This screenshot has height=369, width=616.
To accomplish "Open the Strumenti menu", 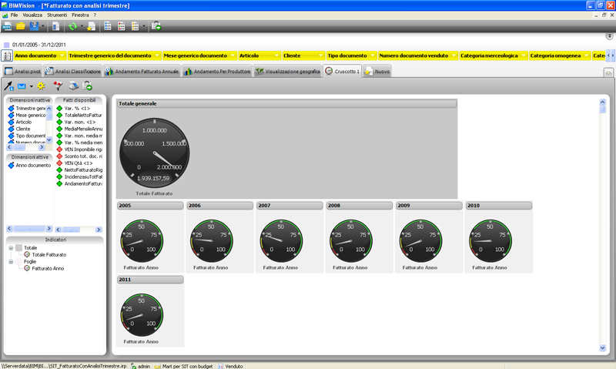I will click(x=57, y=15).
